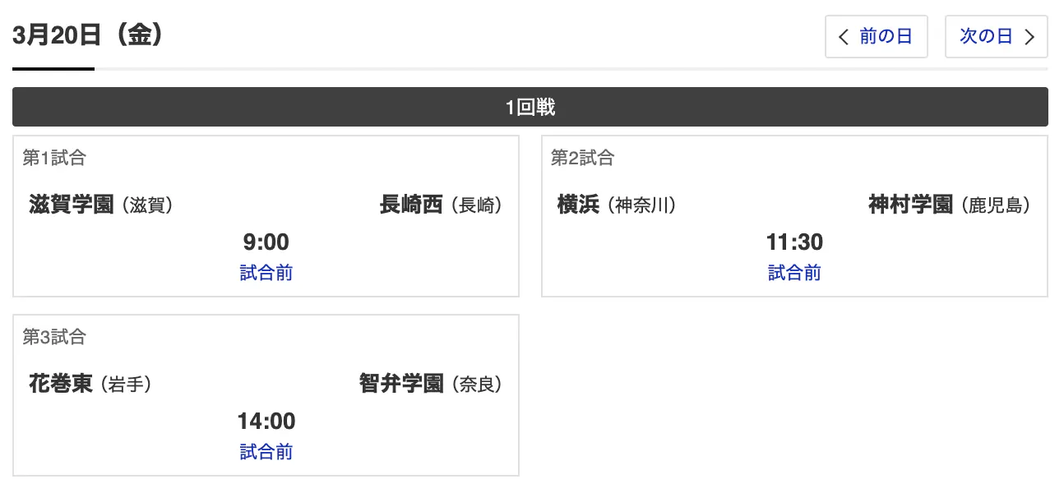Select the 14:00 game start time

click(x=266, y=422)
